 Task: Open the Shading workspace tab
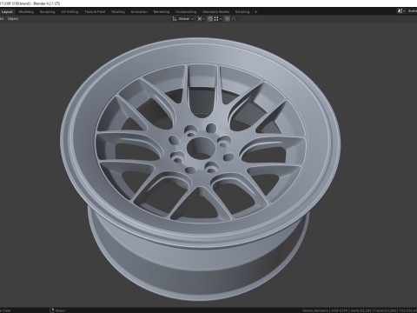point(118,12)
